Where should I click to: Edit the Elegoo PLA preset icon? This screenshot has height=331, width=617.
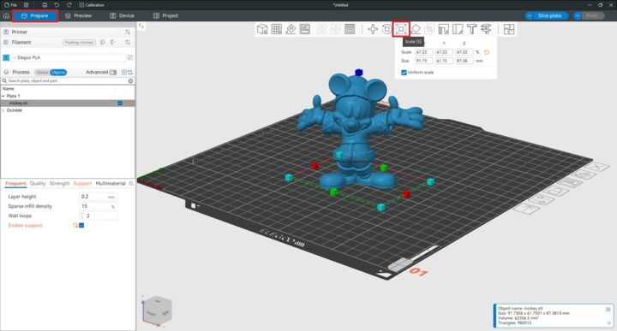(130, 57)
